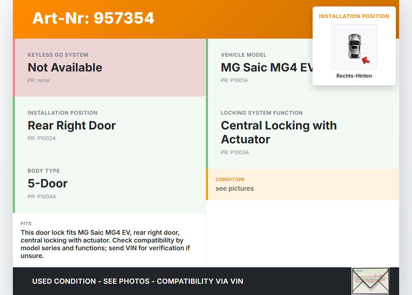Click the Rechts-Hinten caption
The width and height of the screenshot is (412, 295).
pos(354,76)
